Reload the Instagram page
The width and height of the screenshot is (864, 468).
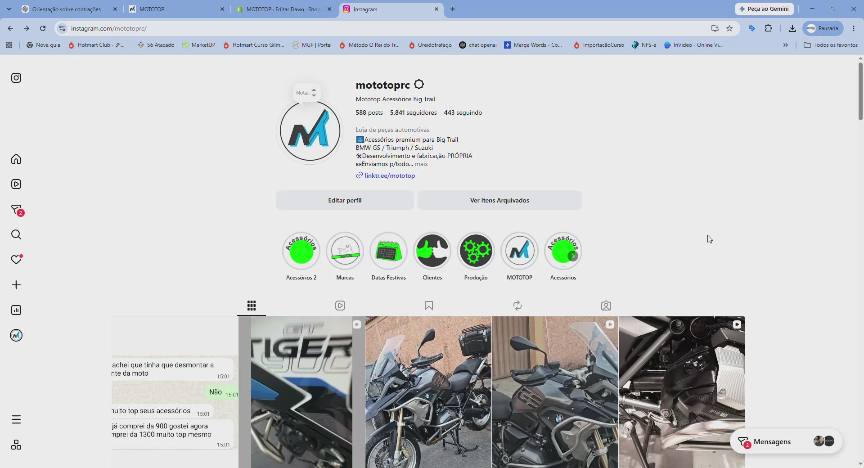pos(43,28)
